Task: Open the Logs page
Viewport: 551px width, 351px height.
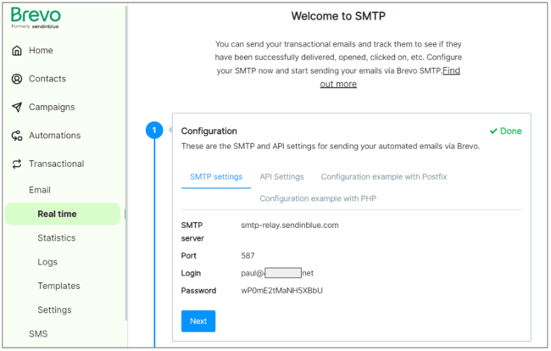Action: 47,262
